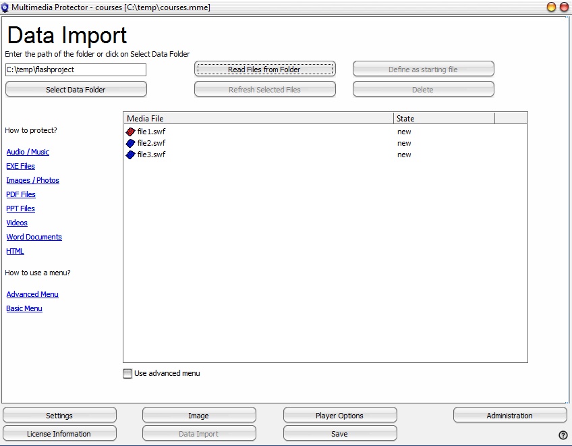This screenshot has height=446, width=572.
Task: Click the blue file2.swf file icon
Action: pos(131,143)
